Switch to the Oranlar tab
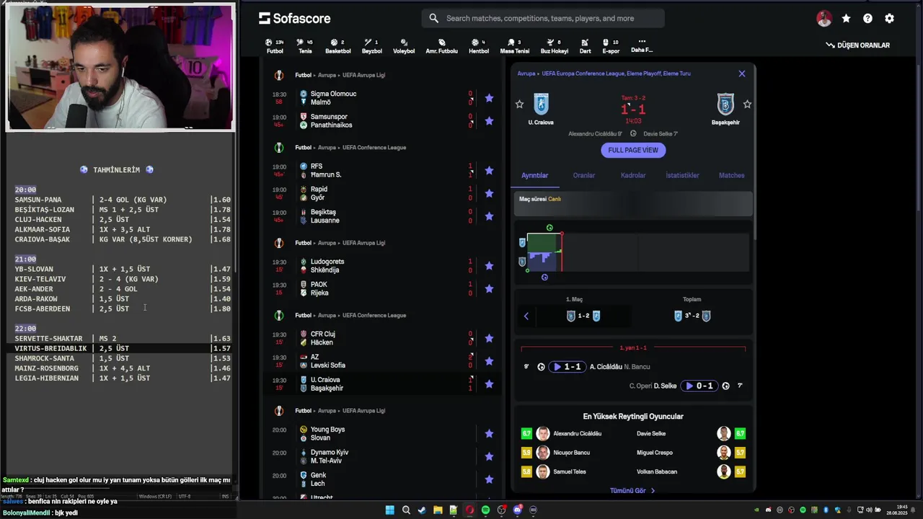 pyautogui.click(x=584, y=175)
